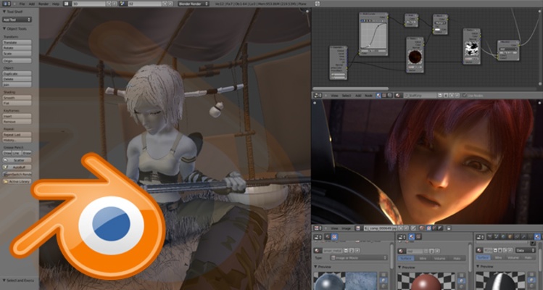Screen dimensions: 543x290
Task: Click the screen layout browse icon
Action: click(68, 4)
